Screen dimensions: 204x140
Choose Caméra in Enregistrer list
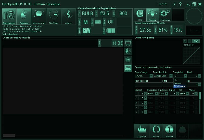point(180,83)
